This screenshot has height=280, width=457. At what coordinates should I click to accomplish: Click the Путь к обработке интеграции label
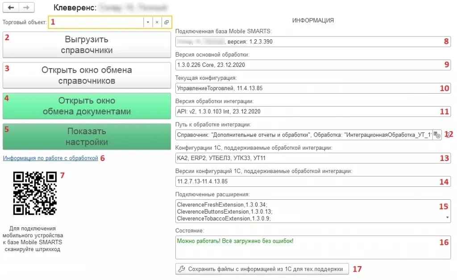tap(213, 124)
